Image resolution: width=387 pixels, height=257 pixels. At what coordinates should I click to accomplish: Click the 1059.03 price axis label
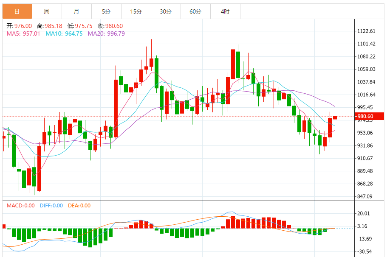tap(366, 69)
